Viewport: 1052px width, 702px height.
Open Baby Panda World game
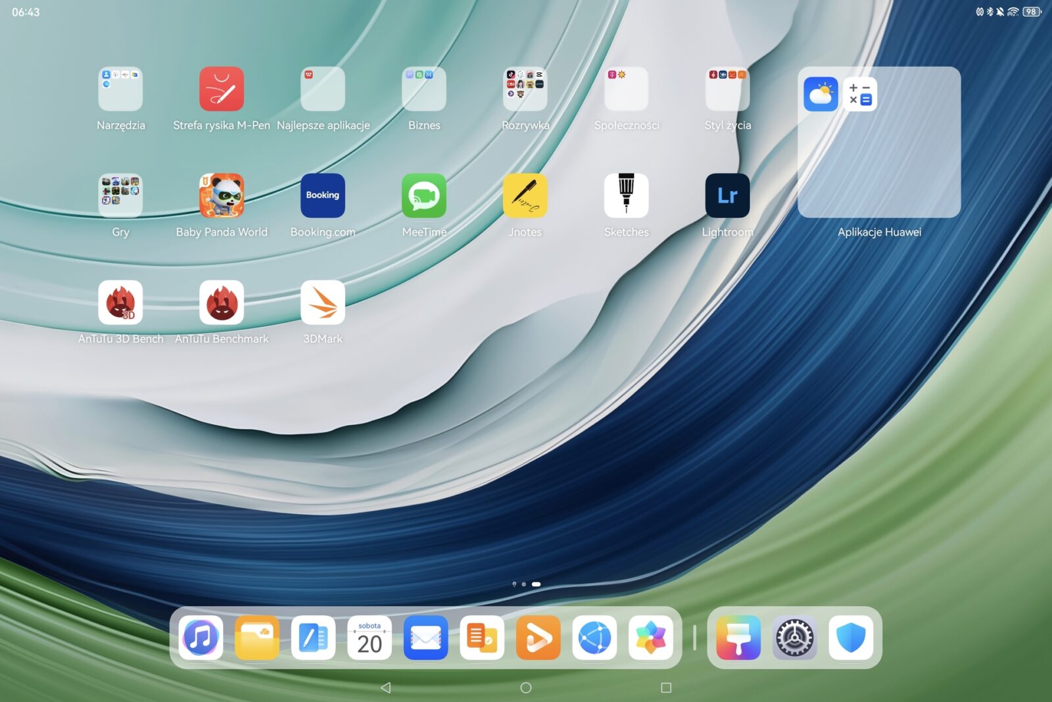coord(222,195)
